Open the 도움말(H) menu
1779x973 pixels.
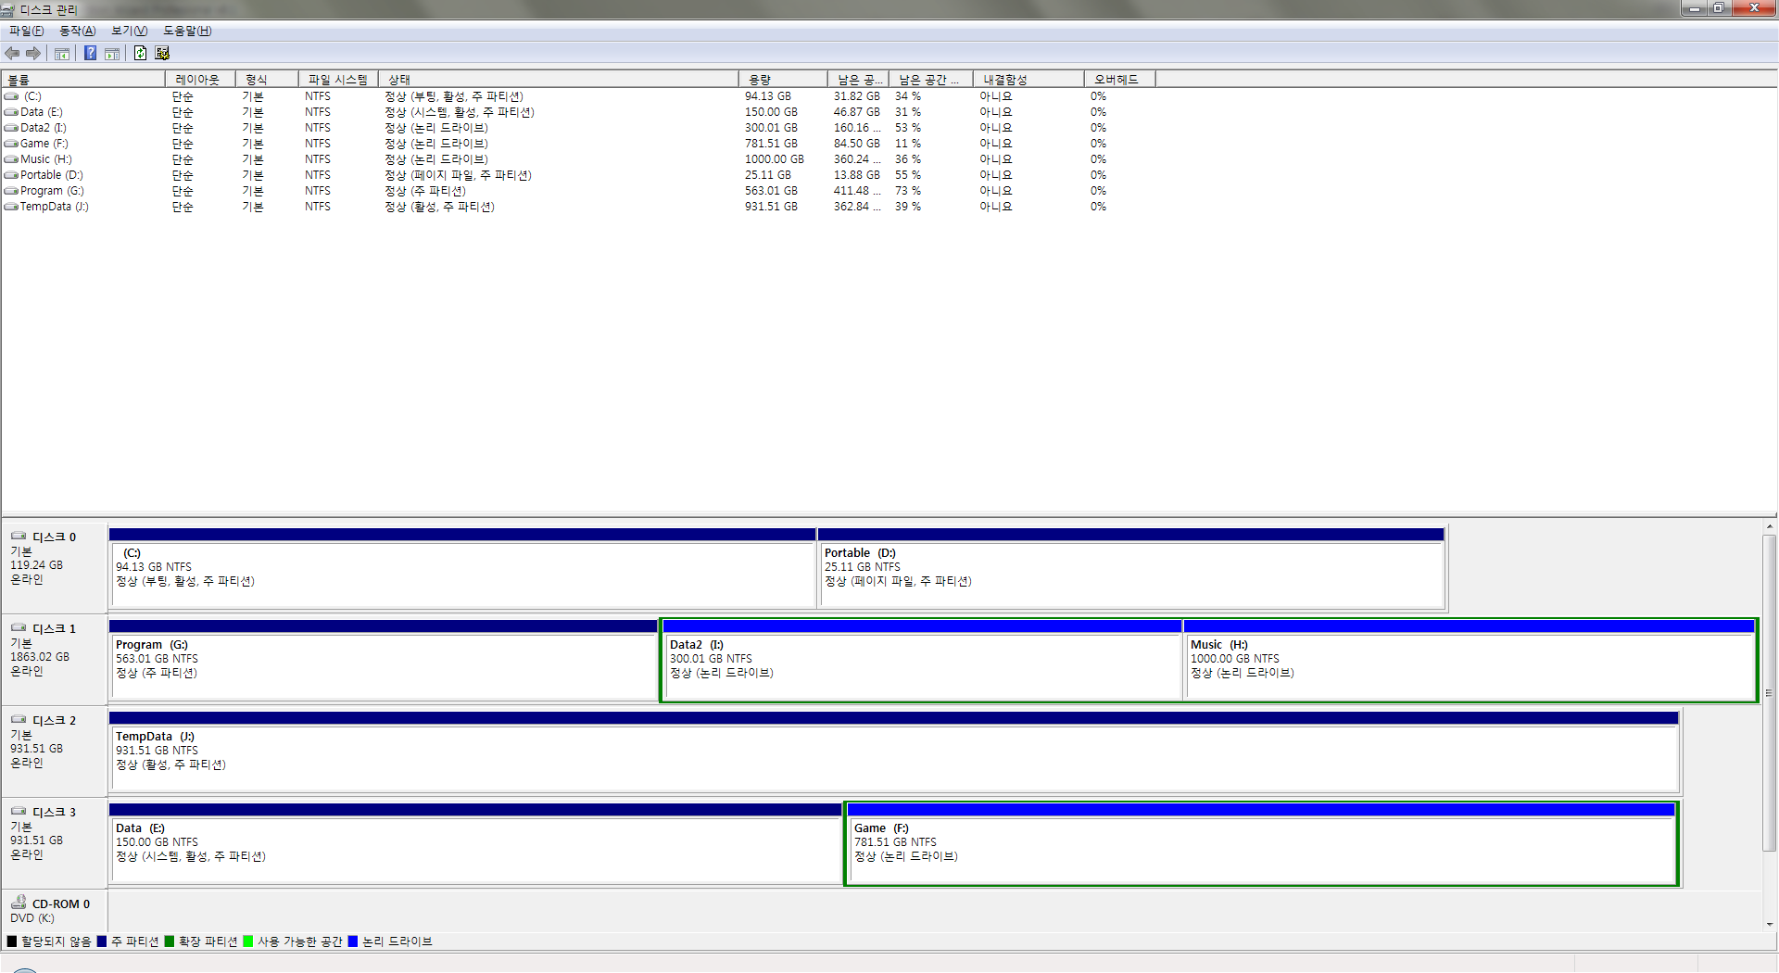pyautogui.click(x=187, y=31)
